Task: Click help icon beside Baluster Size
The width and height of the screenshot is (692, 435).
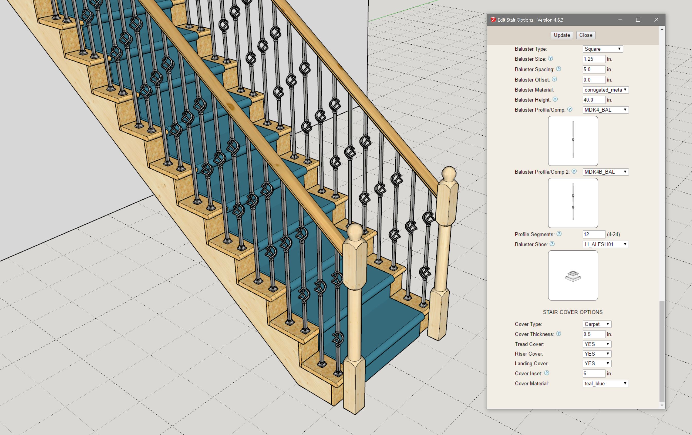Action: click(x=550, y=58)
